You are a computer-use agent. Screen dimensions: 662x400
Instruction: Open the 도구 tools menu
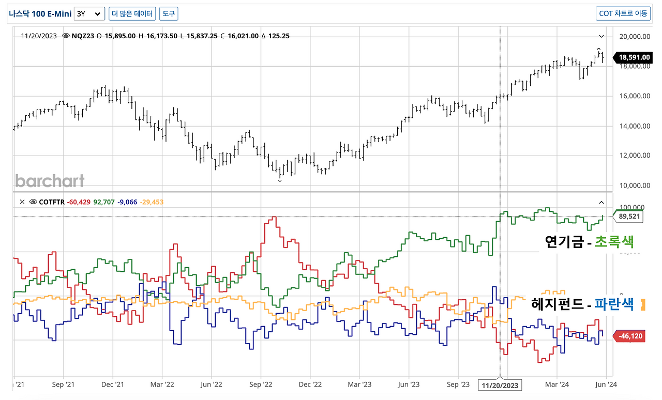(x=169, y=14)
